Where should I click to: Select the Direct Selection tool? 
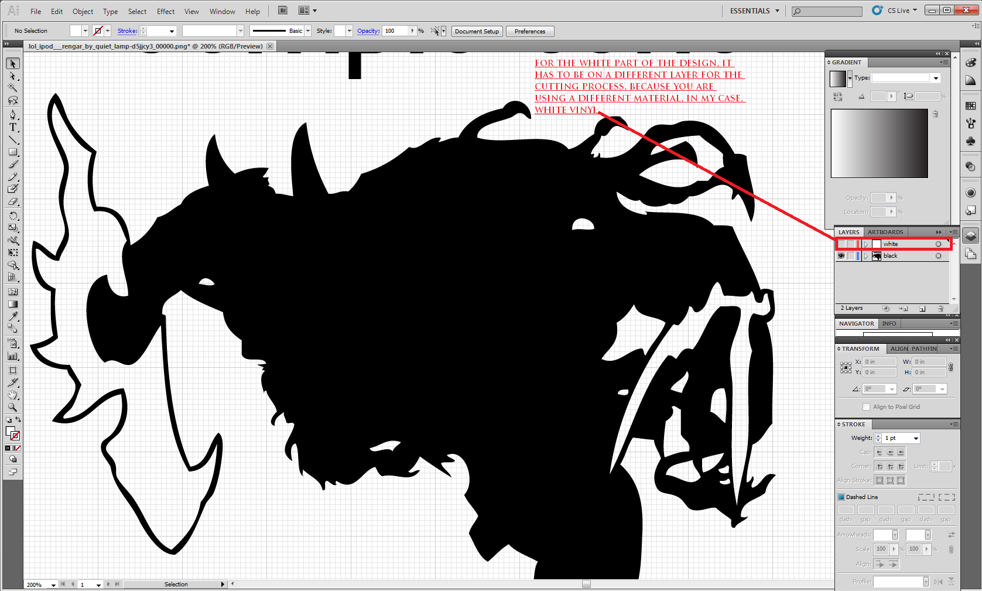13,76
